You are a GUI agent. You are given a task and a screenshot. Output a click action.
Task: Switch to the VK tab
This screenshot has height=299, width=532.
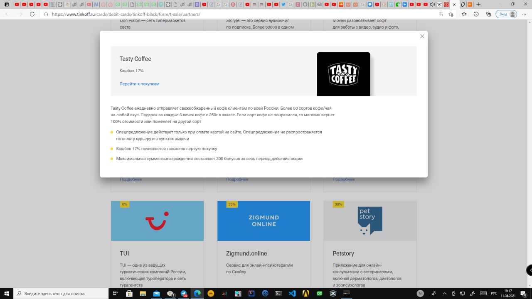(404, 4)
